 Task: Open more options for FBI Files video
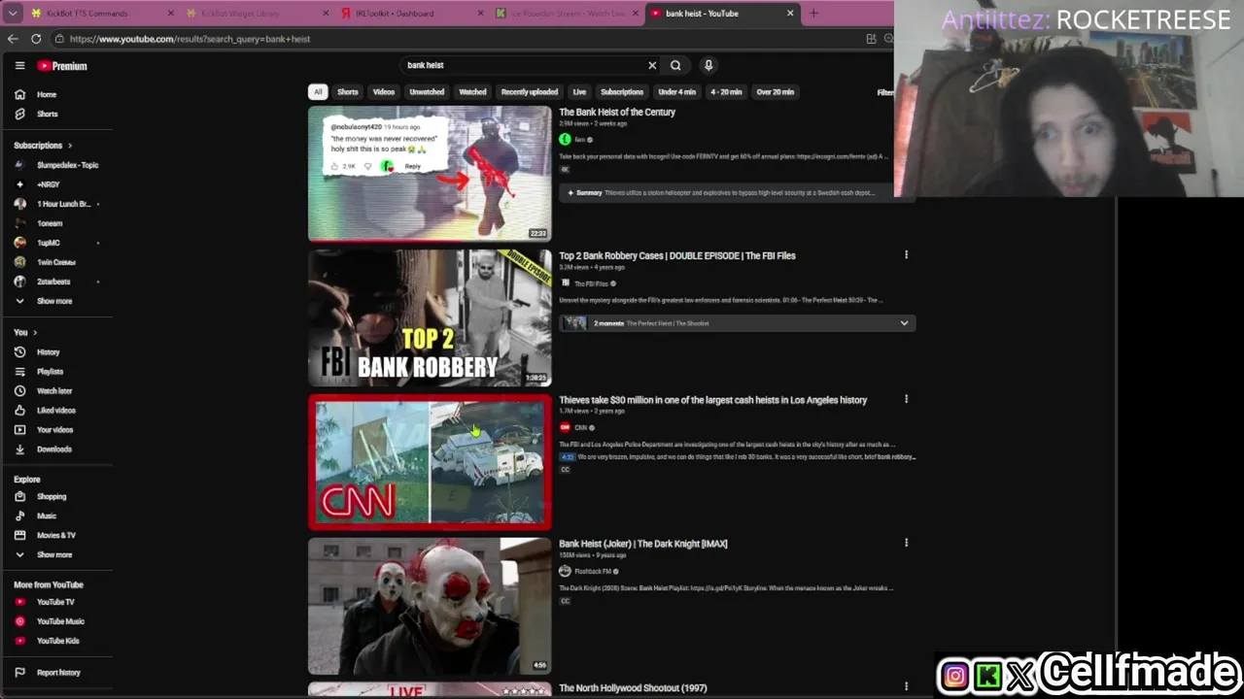pos(906,255)
